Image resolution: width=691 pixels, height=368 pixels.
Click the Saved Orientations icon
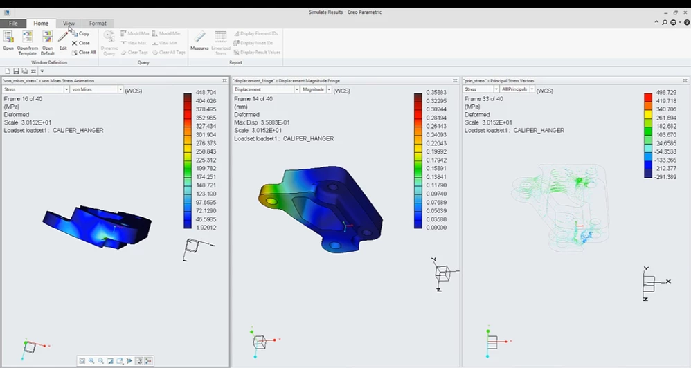pos(120,361)
